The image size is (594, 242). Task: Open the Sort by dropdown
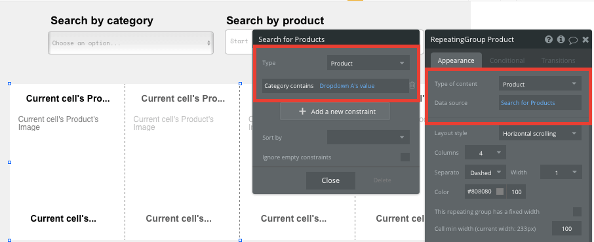pos(368,137)
